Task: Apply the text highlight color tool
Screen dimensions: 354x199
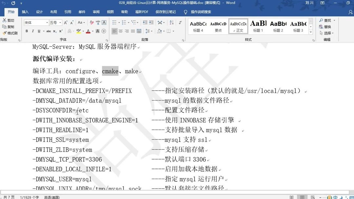Action: tap(79, 31)
